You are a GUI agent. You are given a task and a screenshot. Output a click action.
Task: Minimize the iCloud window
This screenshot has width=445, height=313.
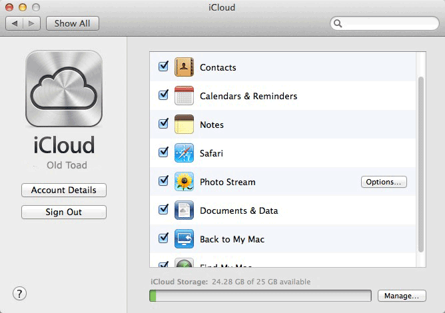click(x=23, y=7)
